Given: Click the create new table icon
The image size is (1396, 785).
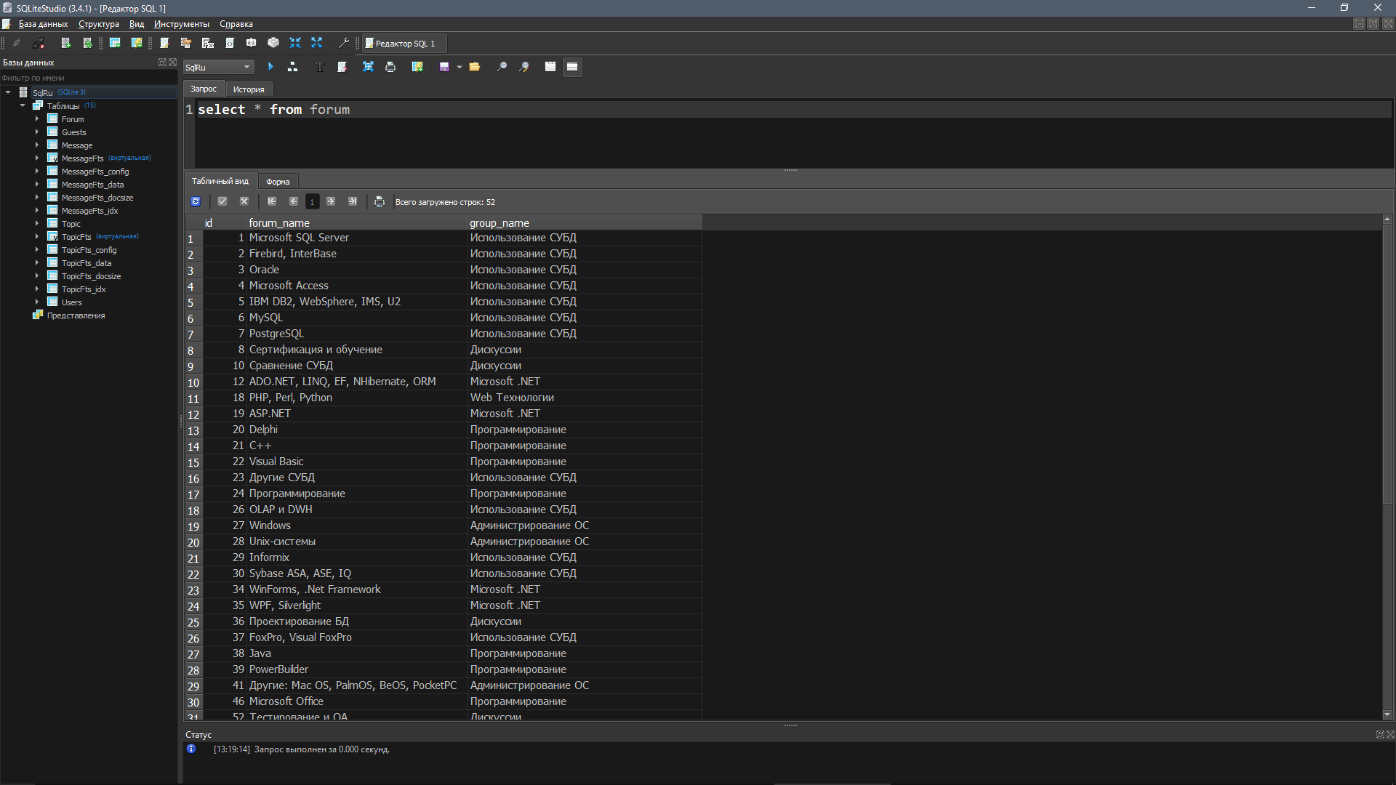Looking at the screenshot, I should pos(115,44).
